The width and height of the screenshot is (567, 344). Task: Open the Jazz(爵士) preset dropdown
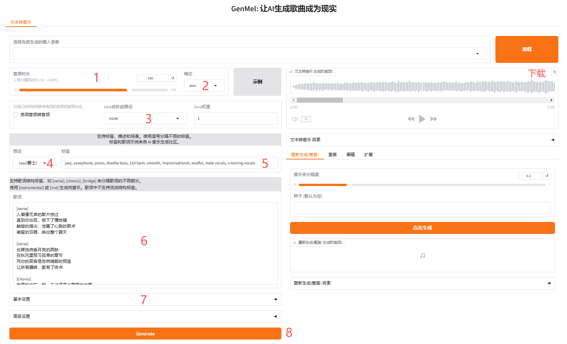[33, 163]
